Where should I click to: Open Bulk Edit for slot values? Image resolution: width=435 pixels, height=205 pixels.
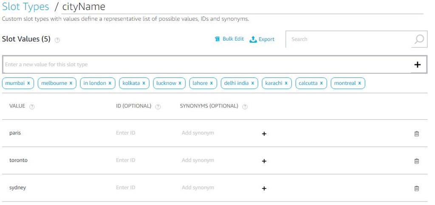click(x=229, y=39)
